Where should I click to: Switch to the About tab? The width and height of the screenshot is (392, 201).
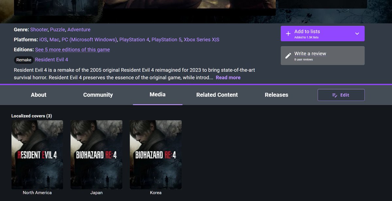(38, 95)
